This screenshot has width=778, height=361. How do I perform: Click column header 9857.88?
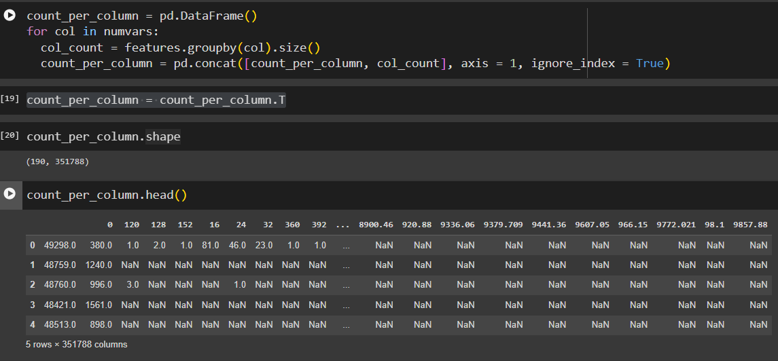pyautogui.click(x=750, y=225)
